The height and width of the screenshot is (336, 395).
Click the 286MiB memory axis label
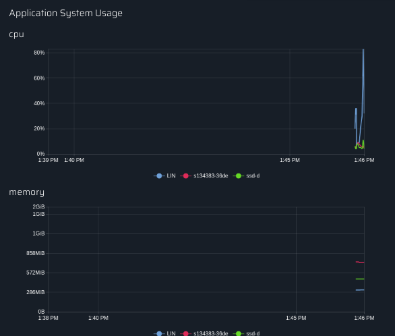click(36, 292)
